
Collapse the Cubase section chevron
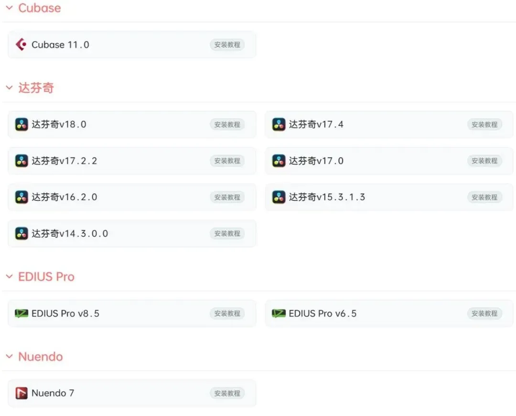9,8
